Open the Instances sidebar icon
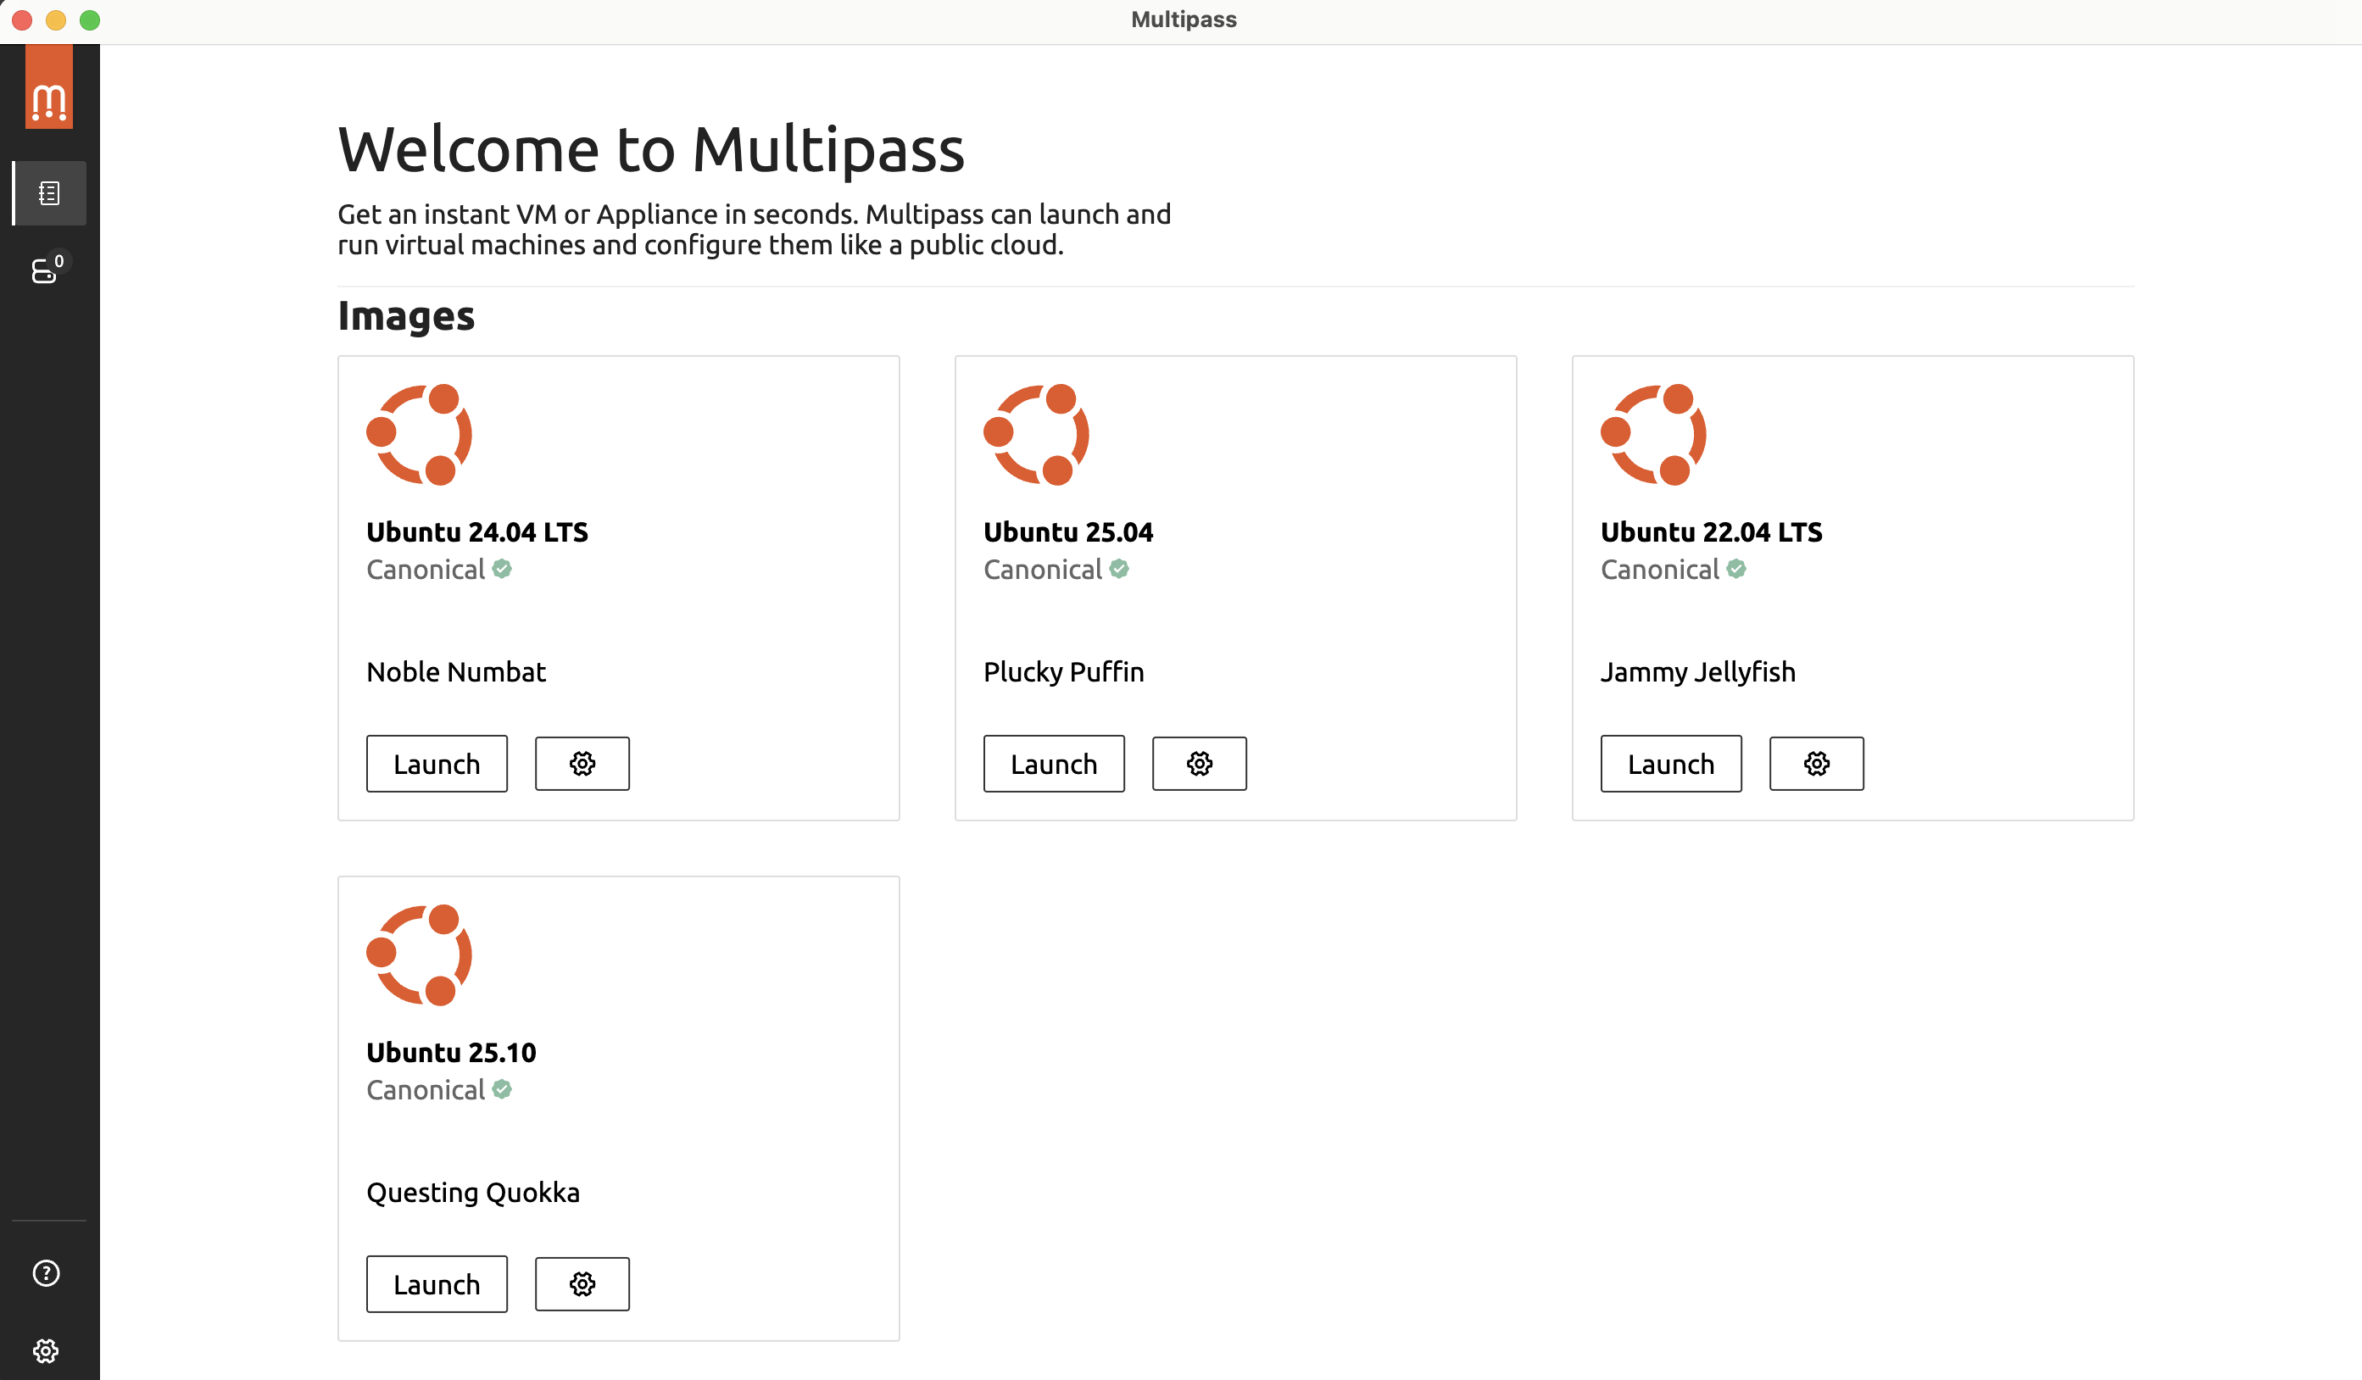Image resolution: width=2362 pixels, height=1380 pixels. click(45, 270)
